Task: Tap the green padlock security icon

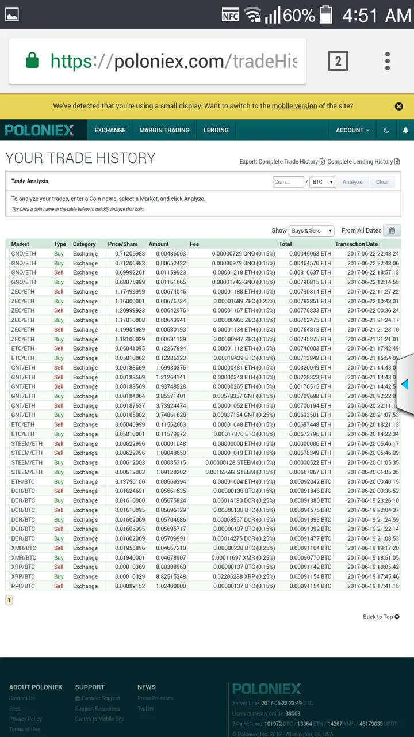Action: (x=32, y=60)
